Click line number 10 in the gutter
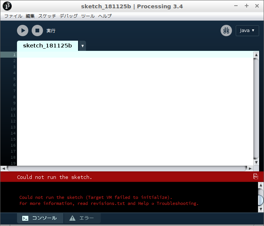 point(13,109)
